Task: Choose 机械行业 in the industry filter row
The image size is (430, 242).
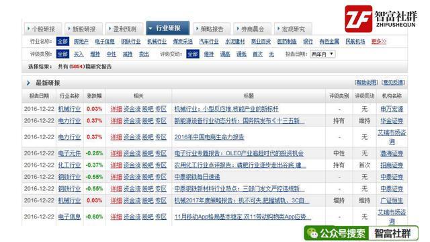Action: point(157,42)
